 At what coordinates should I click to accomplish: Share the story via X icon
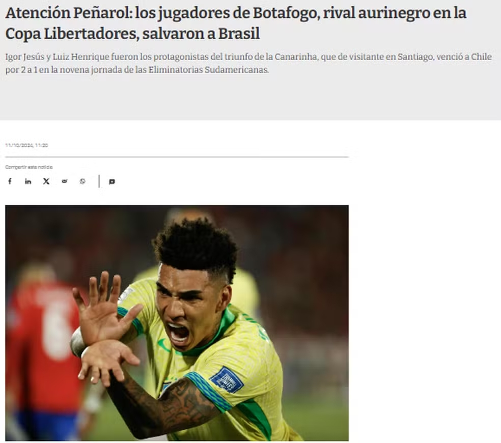tap(46, 182)
